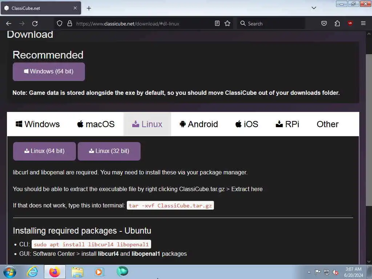Click the page vertical scrollbar thumb
Screen dimensions: 372x279
(369, 130)
